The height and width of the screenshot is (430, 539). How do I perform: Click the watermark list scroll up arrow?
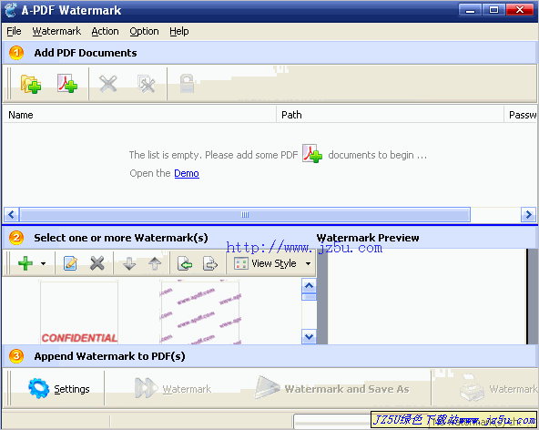309,285
